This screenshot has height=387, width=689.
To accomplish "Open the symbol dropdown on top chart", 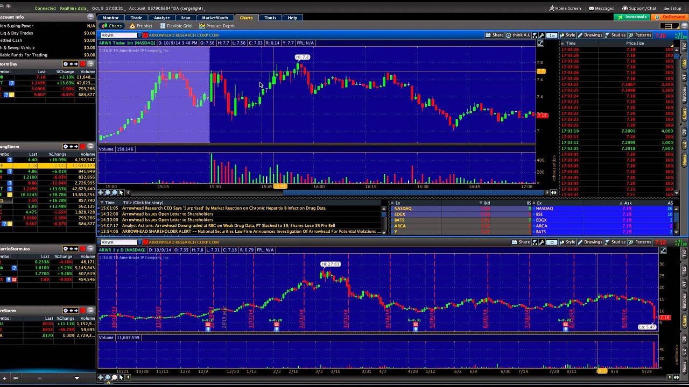I will 139,35.
